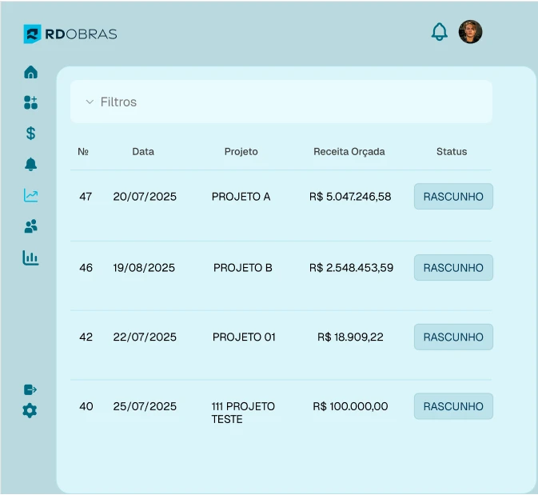
Task: Click the logout icon in sidebar
Action: point(30,389)
